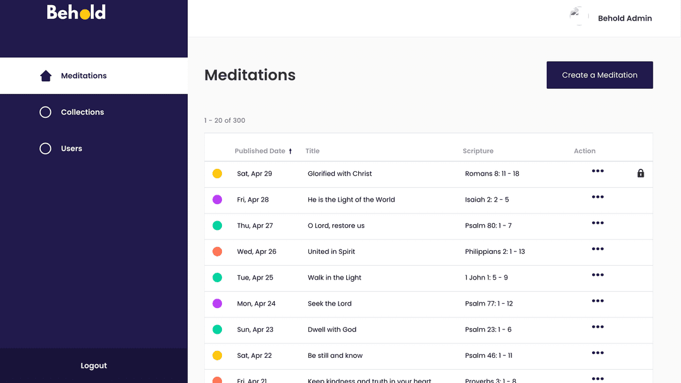This screenshot has width=681, height=383.
Task: Sort by Published Date column arrow
Action: [x=291, y=151]
